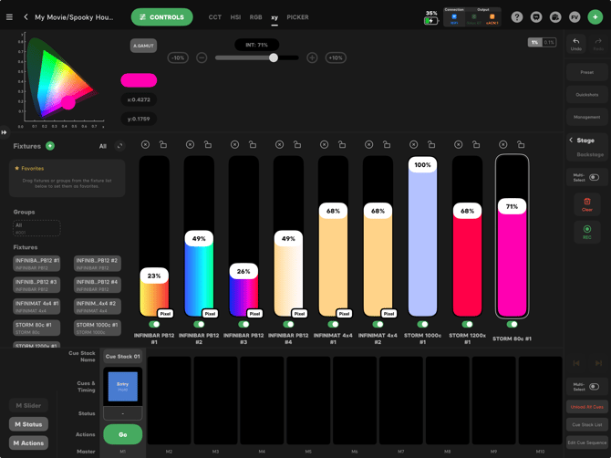Switch to RGB tab
The image size is (611, 458).
255,17
